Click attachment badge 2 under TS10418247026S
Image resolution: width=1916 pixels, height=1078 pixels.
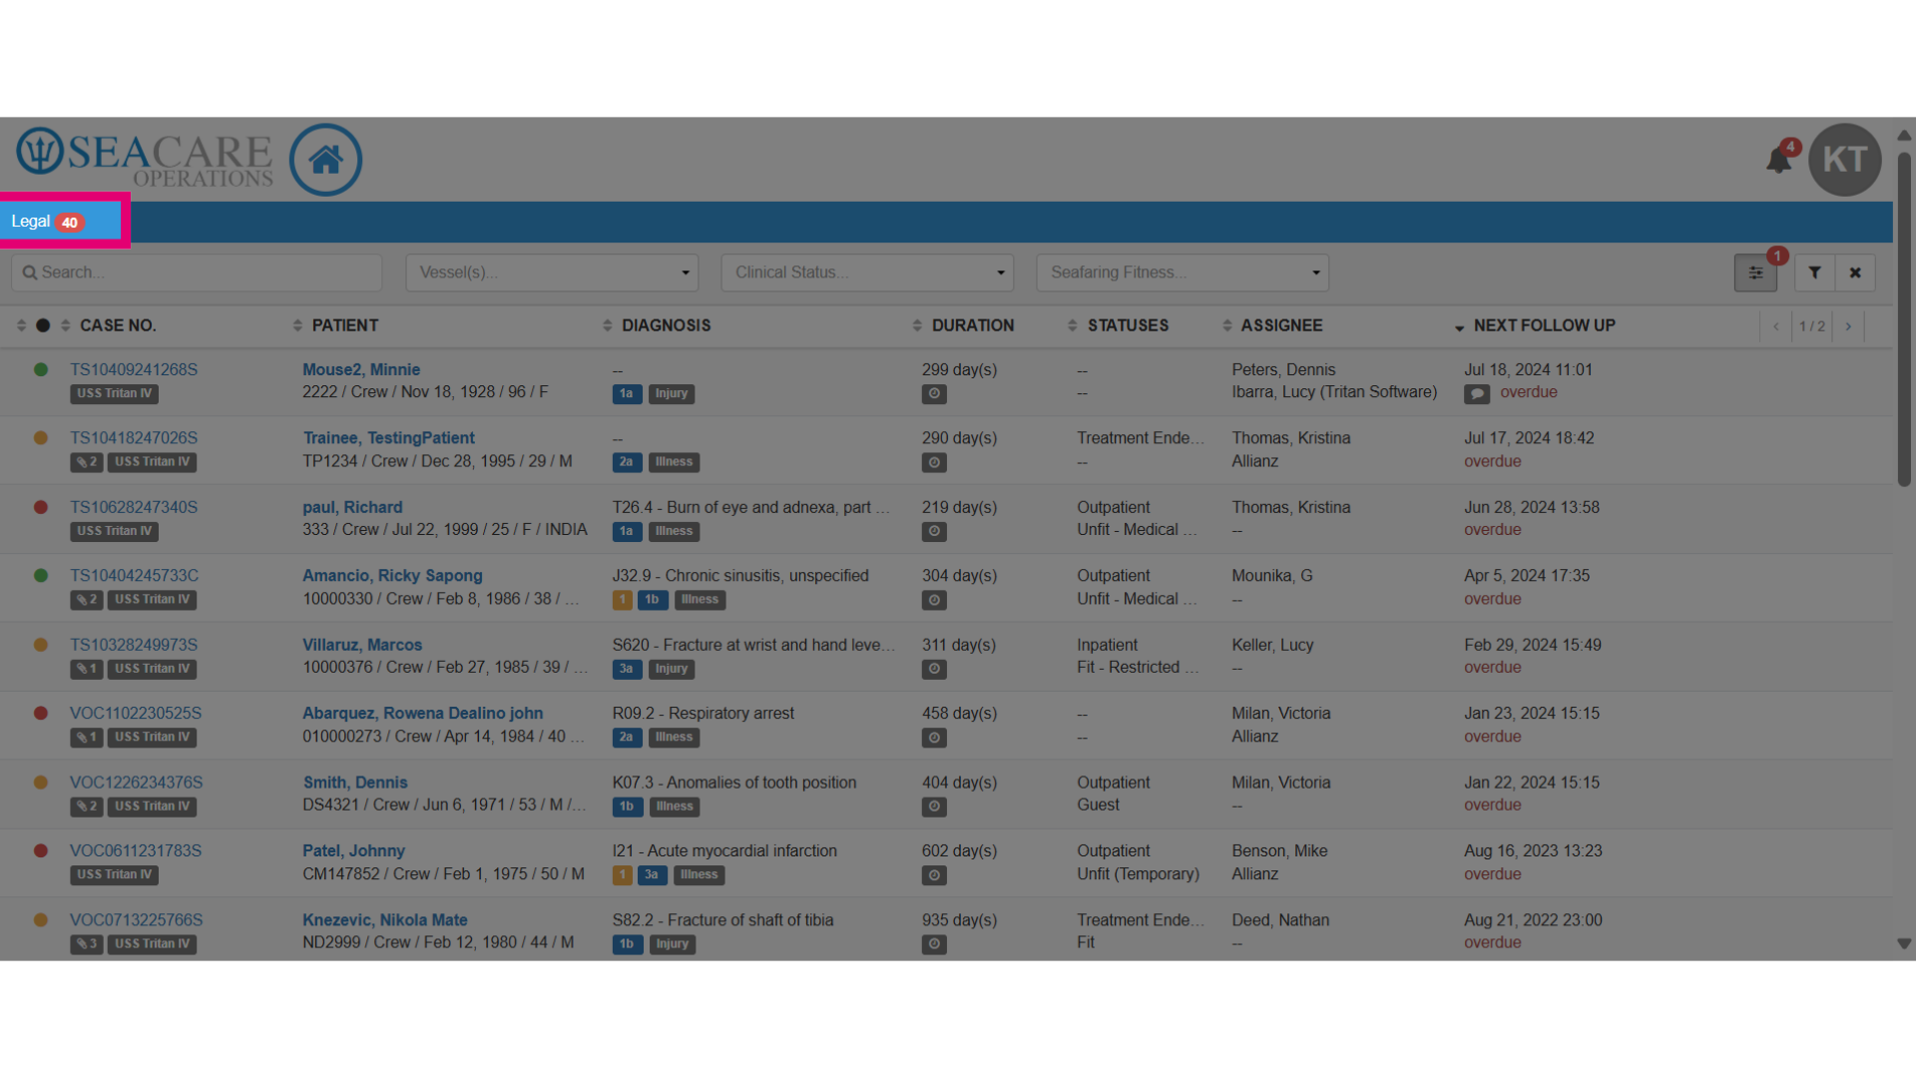(x=87, y=462)
